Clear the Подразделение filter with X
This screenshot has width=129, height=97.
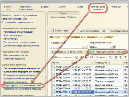pyautogui.click(x=86, y=47)
